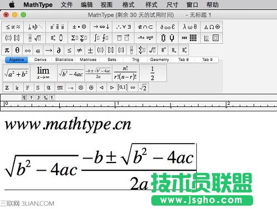Image resolution: width=277 pixels, height=209 pixels.
Task: Select the Geometry tab
Action: pos(160,60)
